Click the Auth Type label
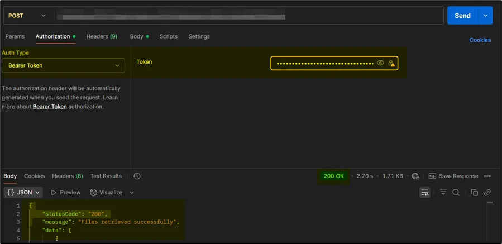502x244 pixels. [16, 53]
